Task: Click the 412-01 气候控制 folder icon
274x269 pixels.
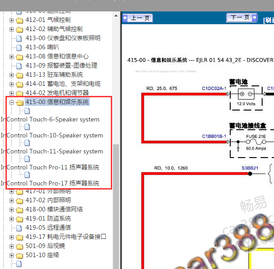Action: click(x=20, y=21)
